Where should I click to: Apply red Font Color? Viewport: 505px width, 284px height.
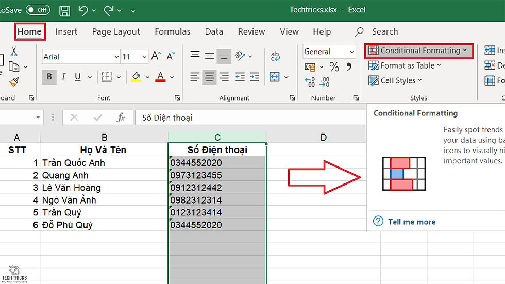click(x=160, y=77)
